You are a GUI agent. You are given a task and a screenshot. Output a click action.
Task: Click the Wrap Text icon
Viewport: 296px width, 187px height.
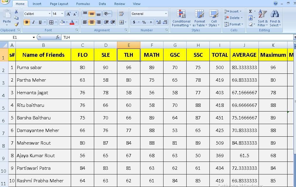tap(121, 14)
